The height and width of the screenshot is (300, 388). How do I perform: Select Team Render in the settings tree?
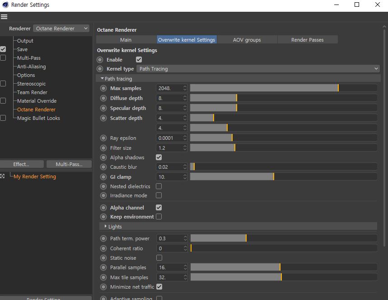[32, 92]
